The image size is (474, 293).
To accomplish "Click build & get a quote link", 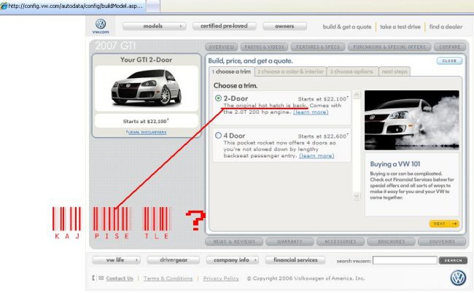I will pos(347,26).
